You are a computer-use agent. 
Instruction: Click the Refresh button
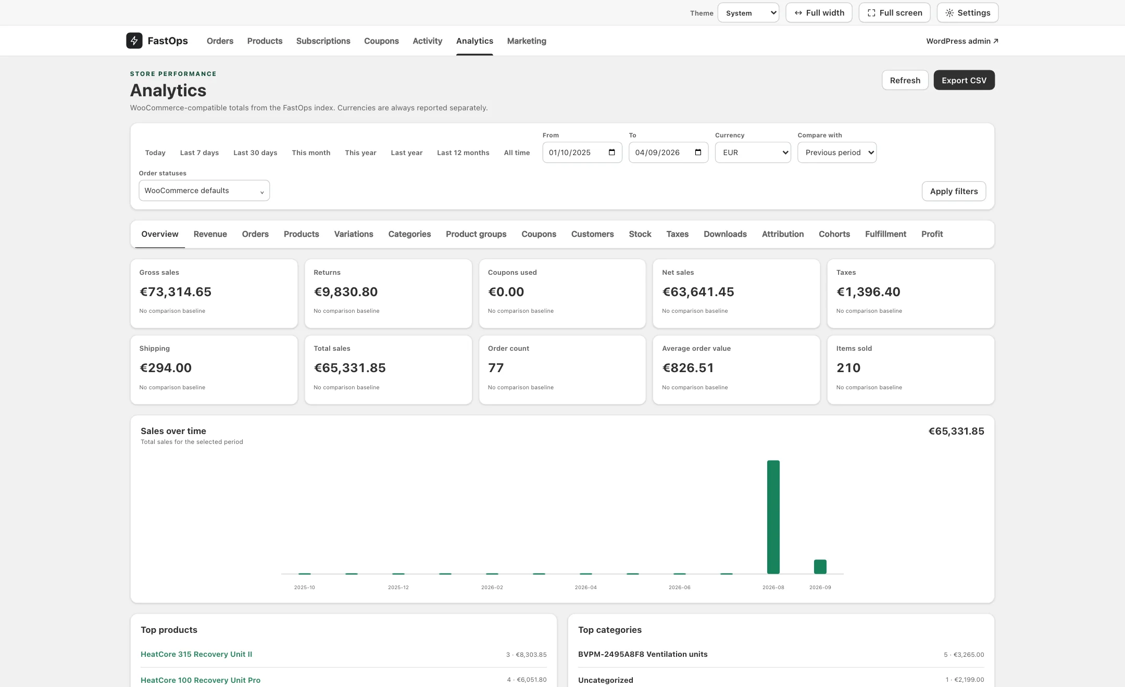click(x=905, y=80)
